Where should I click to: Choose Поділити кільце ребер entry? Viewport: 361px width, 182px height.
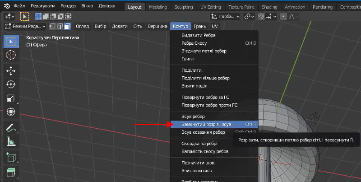(214, 78)
